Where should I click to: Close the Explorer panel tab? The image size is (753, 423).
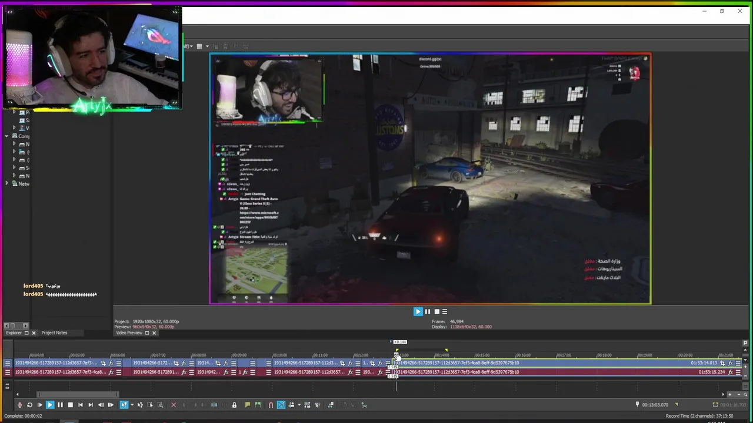coord(34,333)
